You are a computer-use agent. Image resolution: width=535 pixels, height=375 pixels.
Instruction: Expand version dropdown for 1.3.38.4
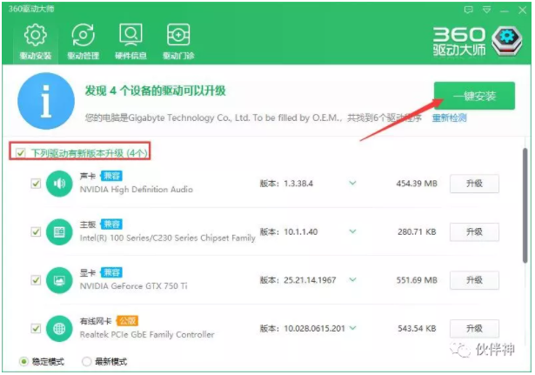pos(353,184)
